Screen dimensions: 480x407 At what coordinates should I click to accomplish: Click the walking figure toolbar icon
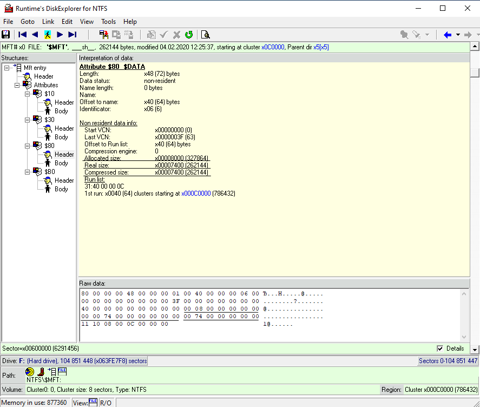pos(48,35)
